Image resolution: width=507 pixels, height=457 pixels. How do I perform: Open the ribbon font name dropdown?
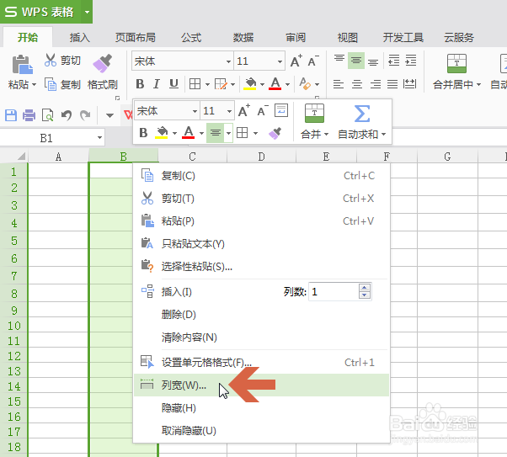click(x=228, y=61)
